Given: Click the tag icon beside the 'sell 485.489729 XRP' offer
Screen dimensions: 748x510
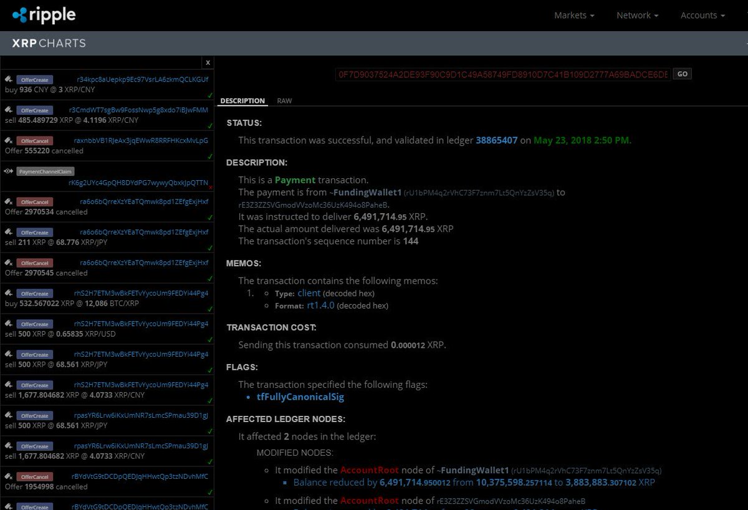Looking at the screenshot, I should click(9, 110).
